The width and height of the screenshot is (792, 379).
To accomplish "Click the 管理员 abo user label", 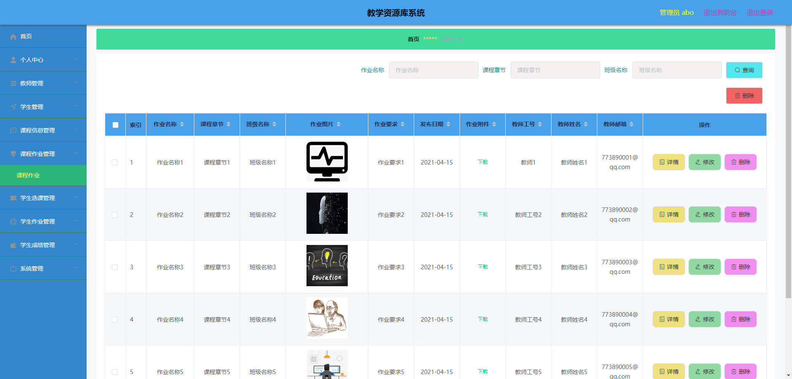I will pyautogui.click(x=676, y=13).
